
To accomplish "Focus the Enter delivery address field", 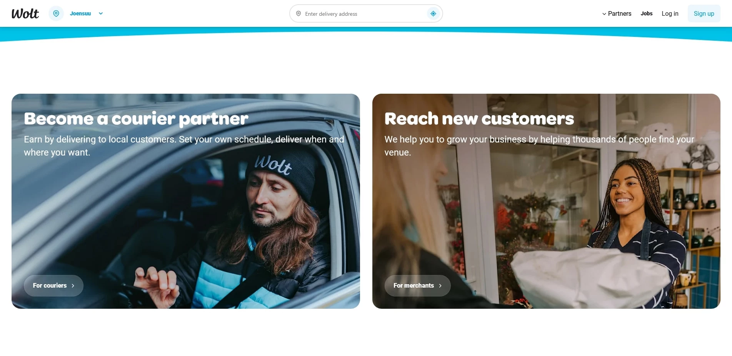I will (362, 14).
